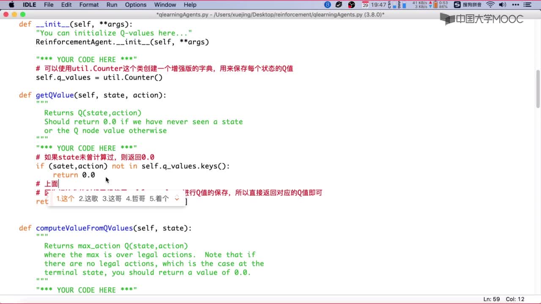The height and width of the screenshot is (304, 541).
Task: Click the network speed KB/s indicator
Action: tap(420, 5)
